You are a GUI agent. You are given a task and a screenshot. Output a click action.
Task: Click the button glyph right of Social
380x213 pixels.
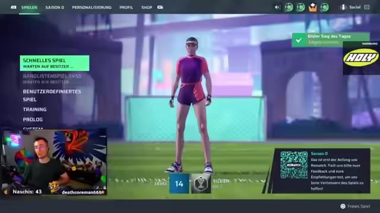[367, 7]
